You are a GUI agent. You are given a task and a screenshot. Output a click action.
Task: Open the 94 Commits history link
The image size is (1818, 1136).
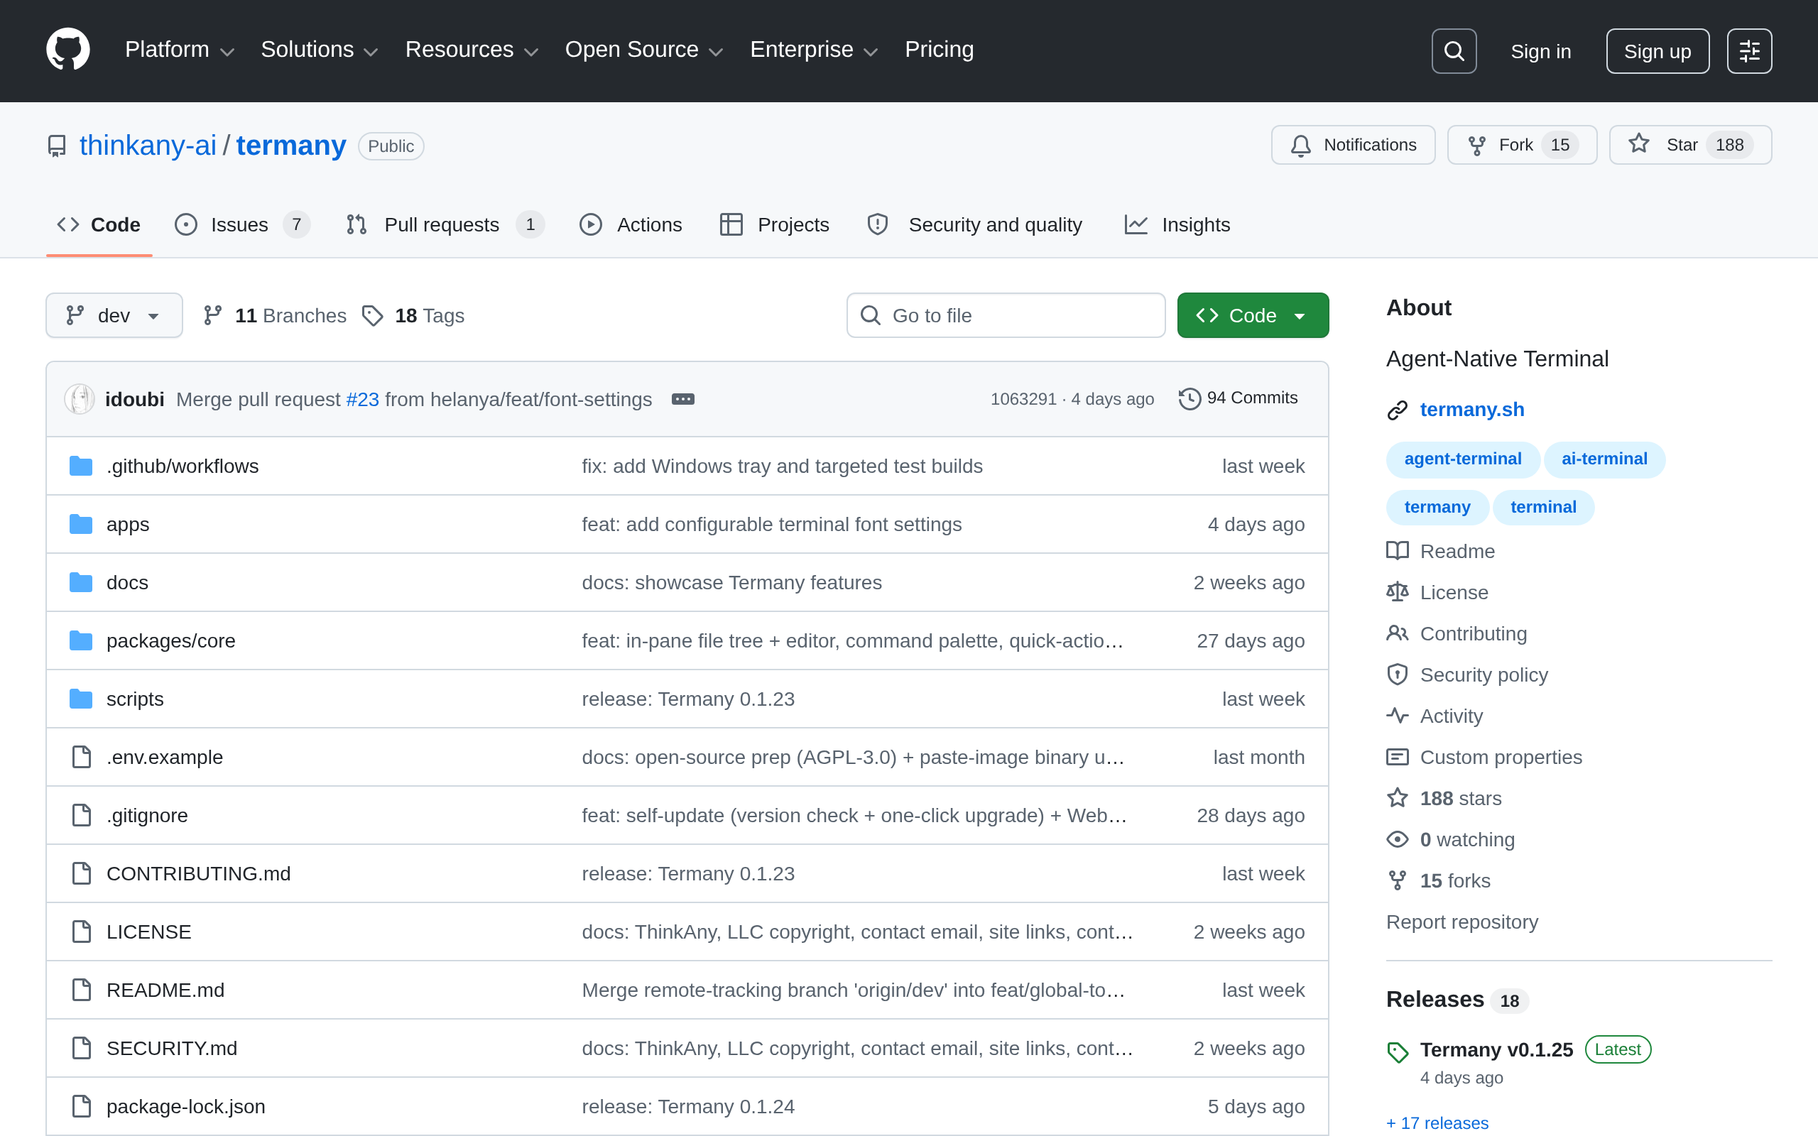[1238, 398]
